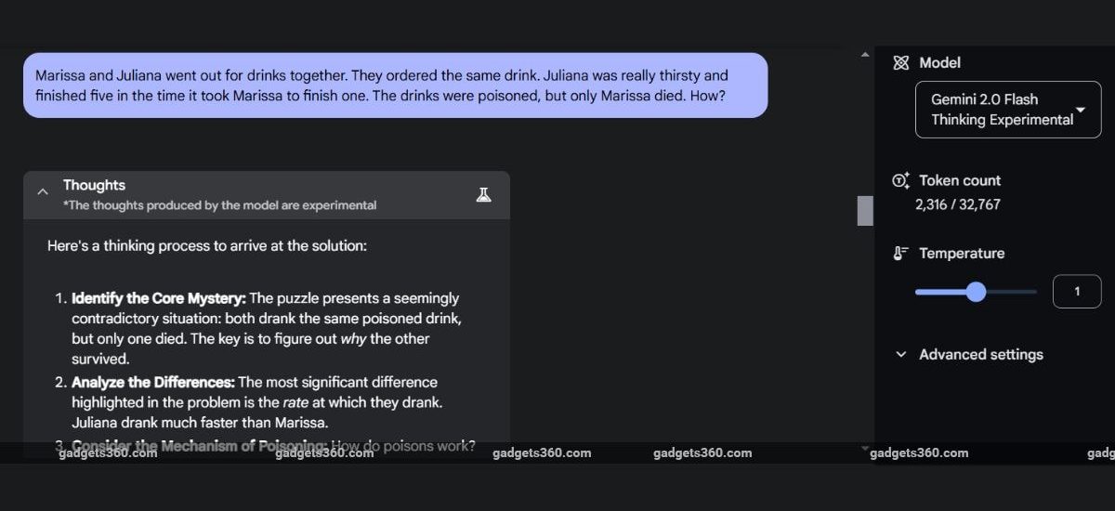Click the "Analyze the Differences" heading
This screenshot has width=1115, height=511.
coord(153,382)
